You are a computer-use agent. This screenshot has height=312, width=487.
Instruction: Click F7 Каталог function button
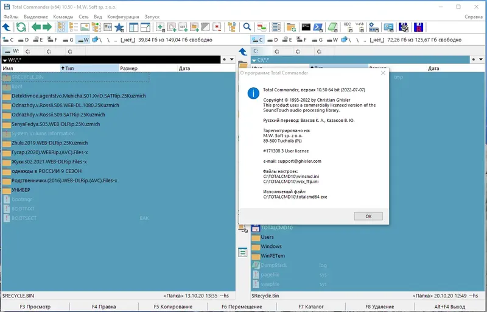coord(311,307)
